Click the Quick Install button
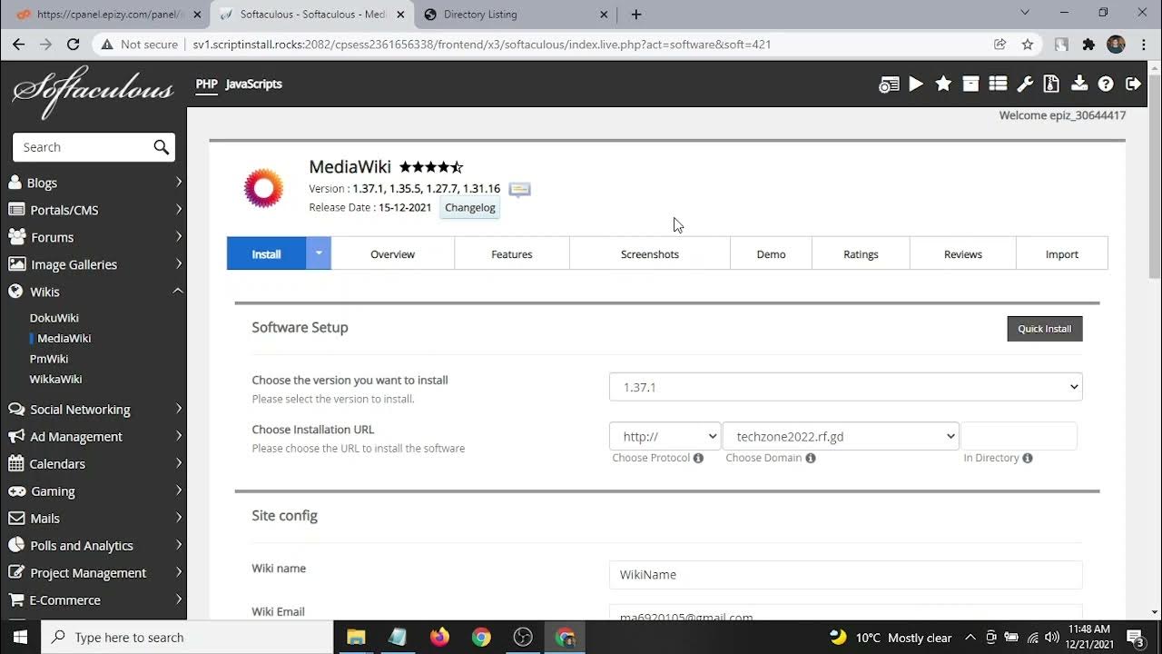Screen dimensions: 1162x654 click(1044, 329)
